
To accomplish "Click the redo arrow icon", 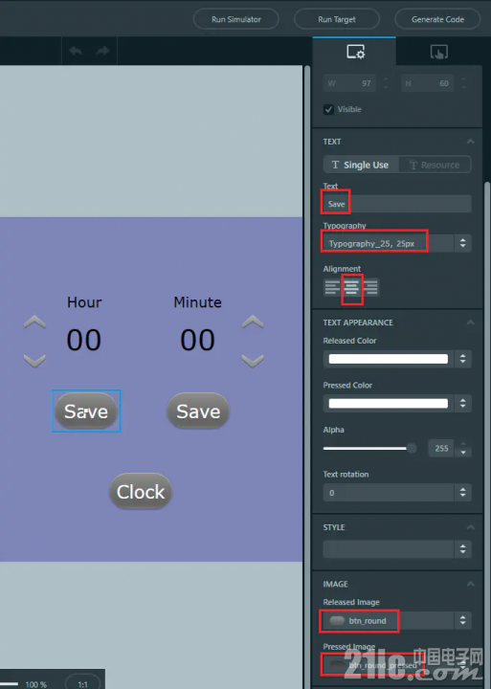I will [x=102, y=51].
